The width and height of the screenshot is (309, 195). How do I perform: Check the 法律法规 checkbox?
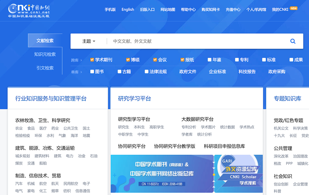[146, 71]
